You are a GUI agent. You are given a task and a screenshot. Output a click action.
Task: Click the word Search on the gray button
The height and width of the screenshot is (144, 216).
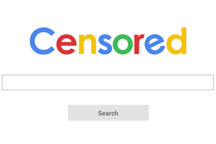pos(108,113)
